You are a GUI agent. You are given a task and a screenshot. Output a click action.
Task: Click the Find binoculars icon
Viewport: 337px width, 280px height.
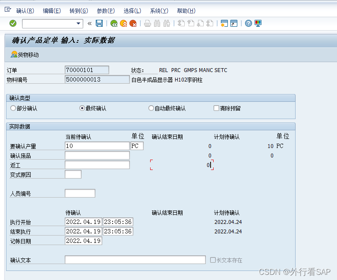(157, 23)
